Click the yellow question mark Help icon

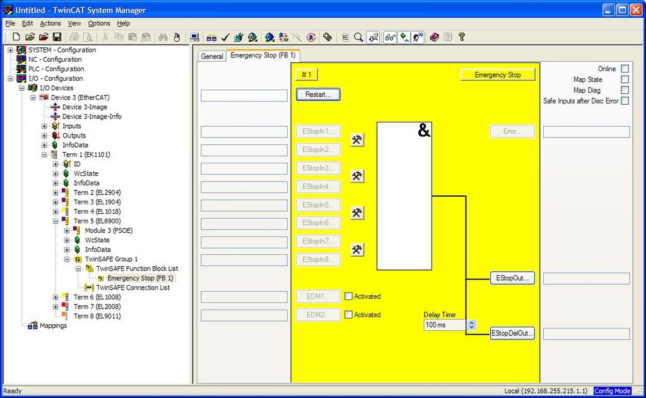tap(461, 37)
